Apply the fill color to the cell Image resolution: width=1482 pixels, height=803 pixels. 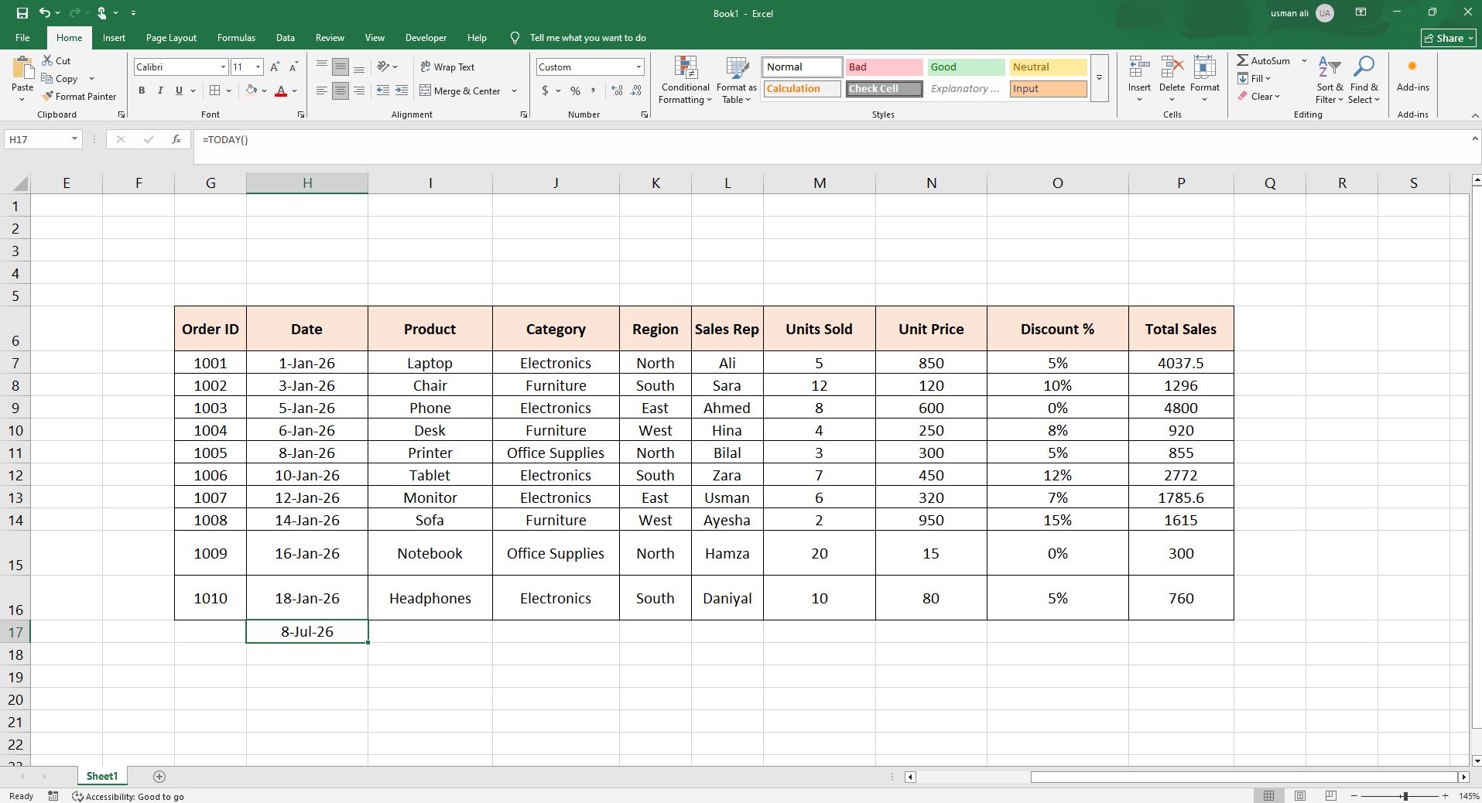(x=252, y=91)
